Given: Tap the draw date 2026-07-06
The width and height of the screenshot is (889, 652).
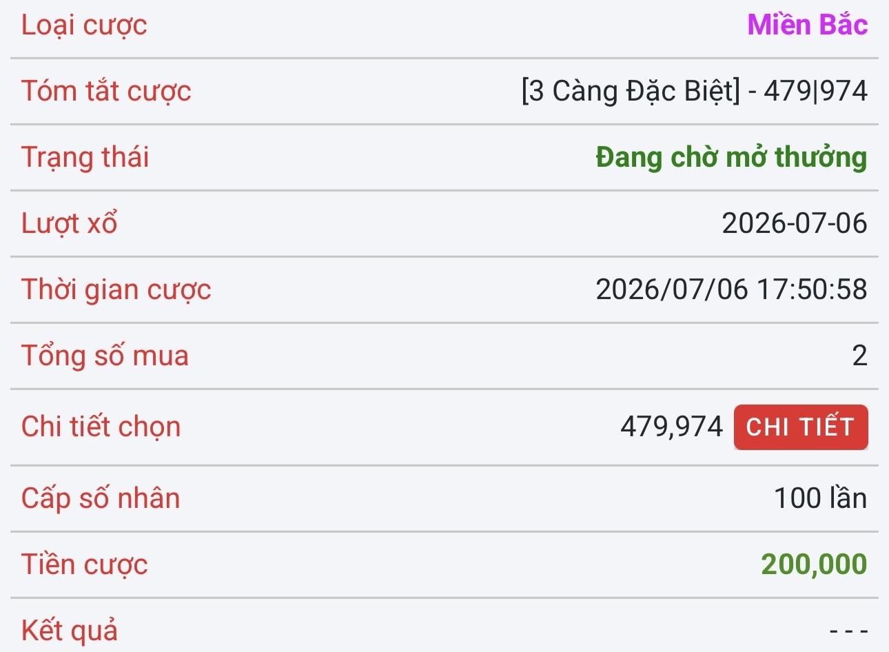Looking at the screenshot, I should [795, 223].
